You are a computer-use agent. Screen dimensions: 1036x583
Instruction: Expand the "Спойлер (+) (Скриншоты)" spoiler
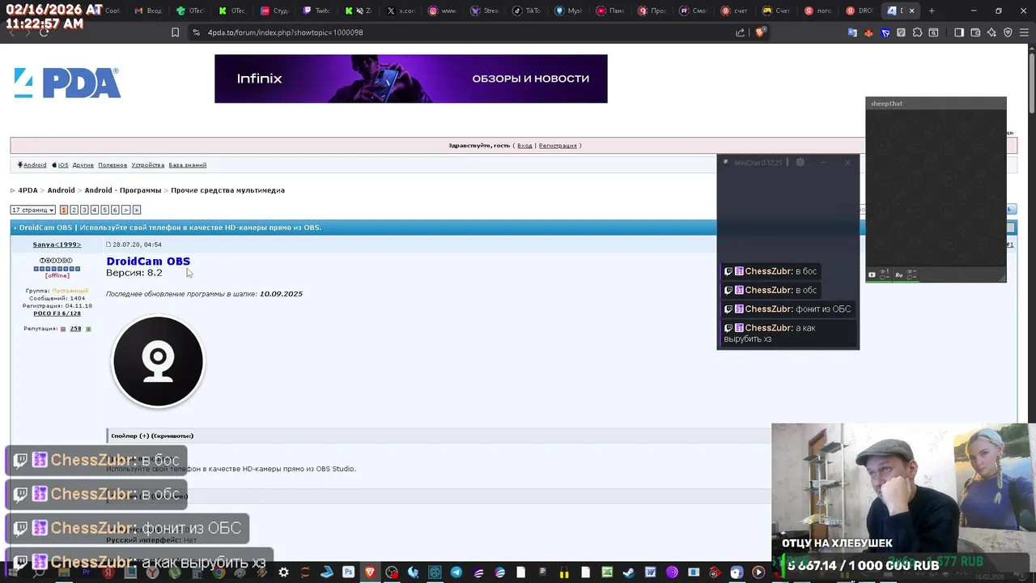tap(152, 436)
